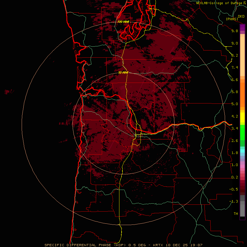247x247 pixels.
Task: Click the KRTX station identifier in caption
Action: (x=159, y=245)
